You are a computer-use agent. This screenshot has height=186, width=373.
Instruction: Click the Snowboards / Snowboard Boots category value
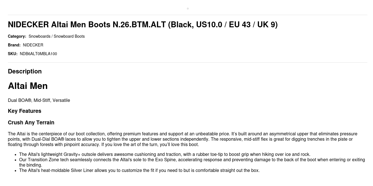56,36
